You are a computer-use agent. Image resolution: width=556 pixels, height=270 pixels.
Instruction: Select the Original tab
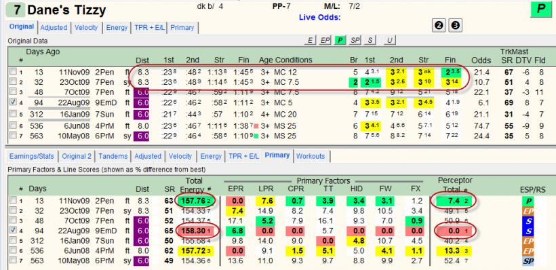(x=22, y=26)
